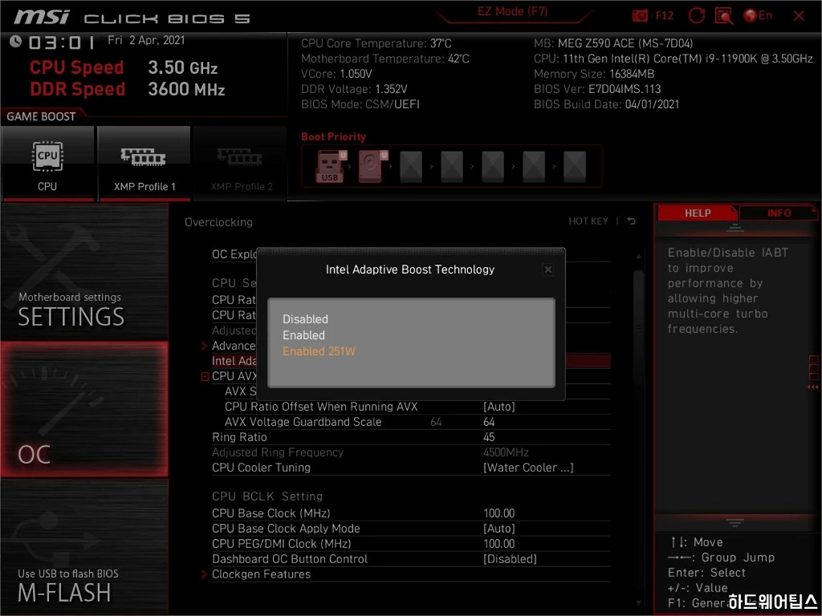This screenshot has height=616, width=822.
Task: Click the scroll-down handle in help panel
Action: click(x=735, y=523)
